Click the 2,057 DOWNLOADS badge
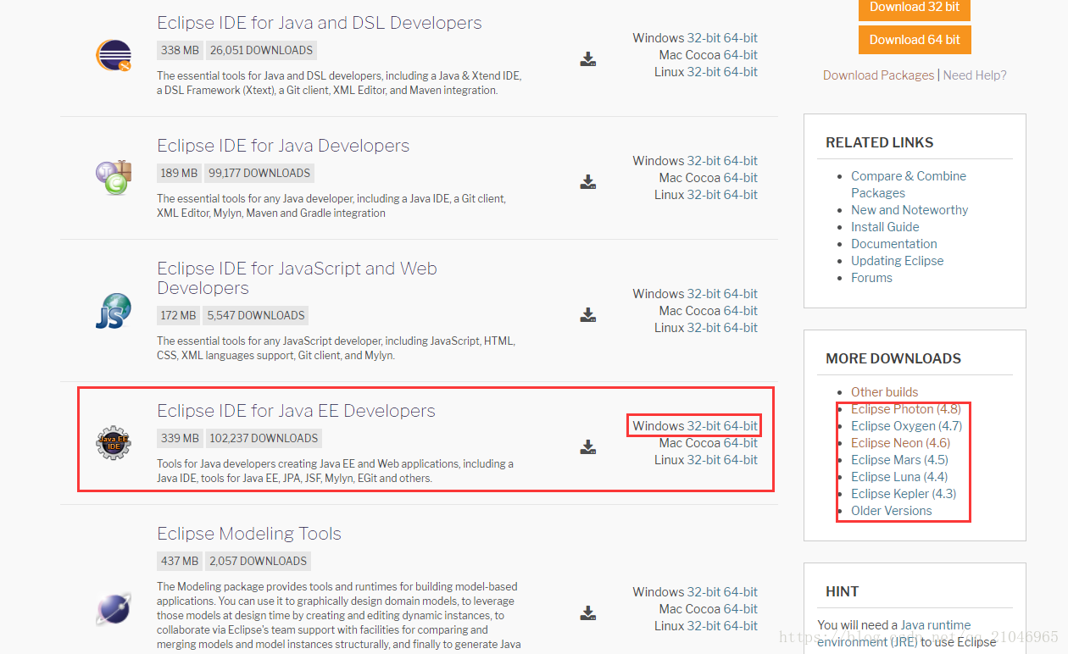Screen dimensions: 1068x654 pyautogui.click(x=257, y=561)
